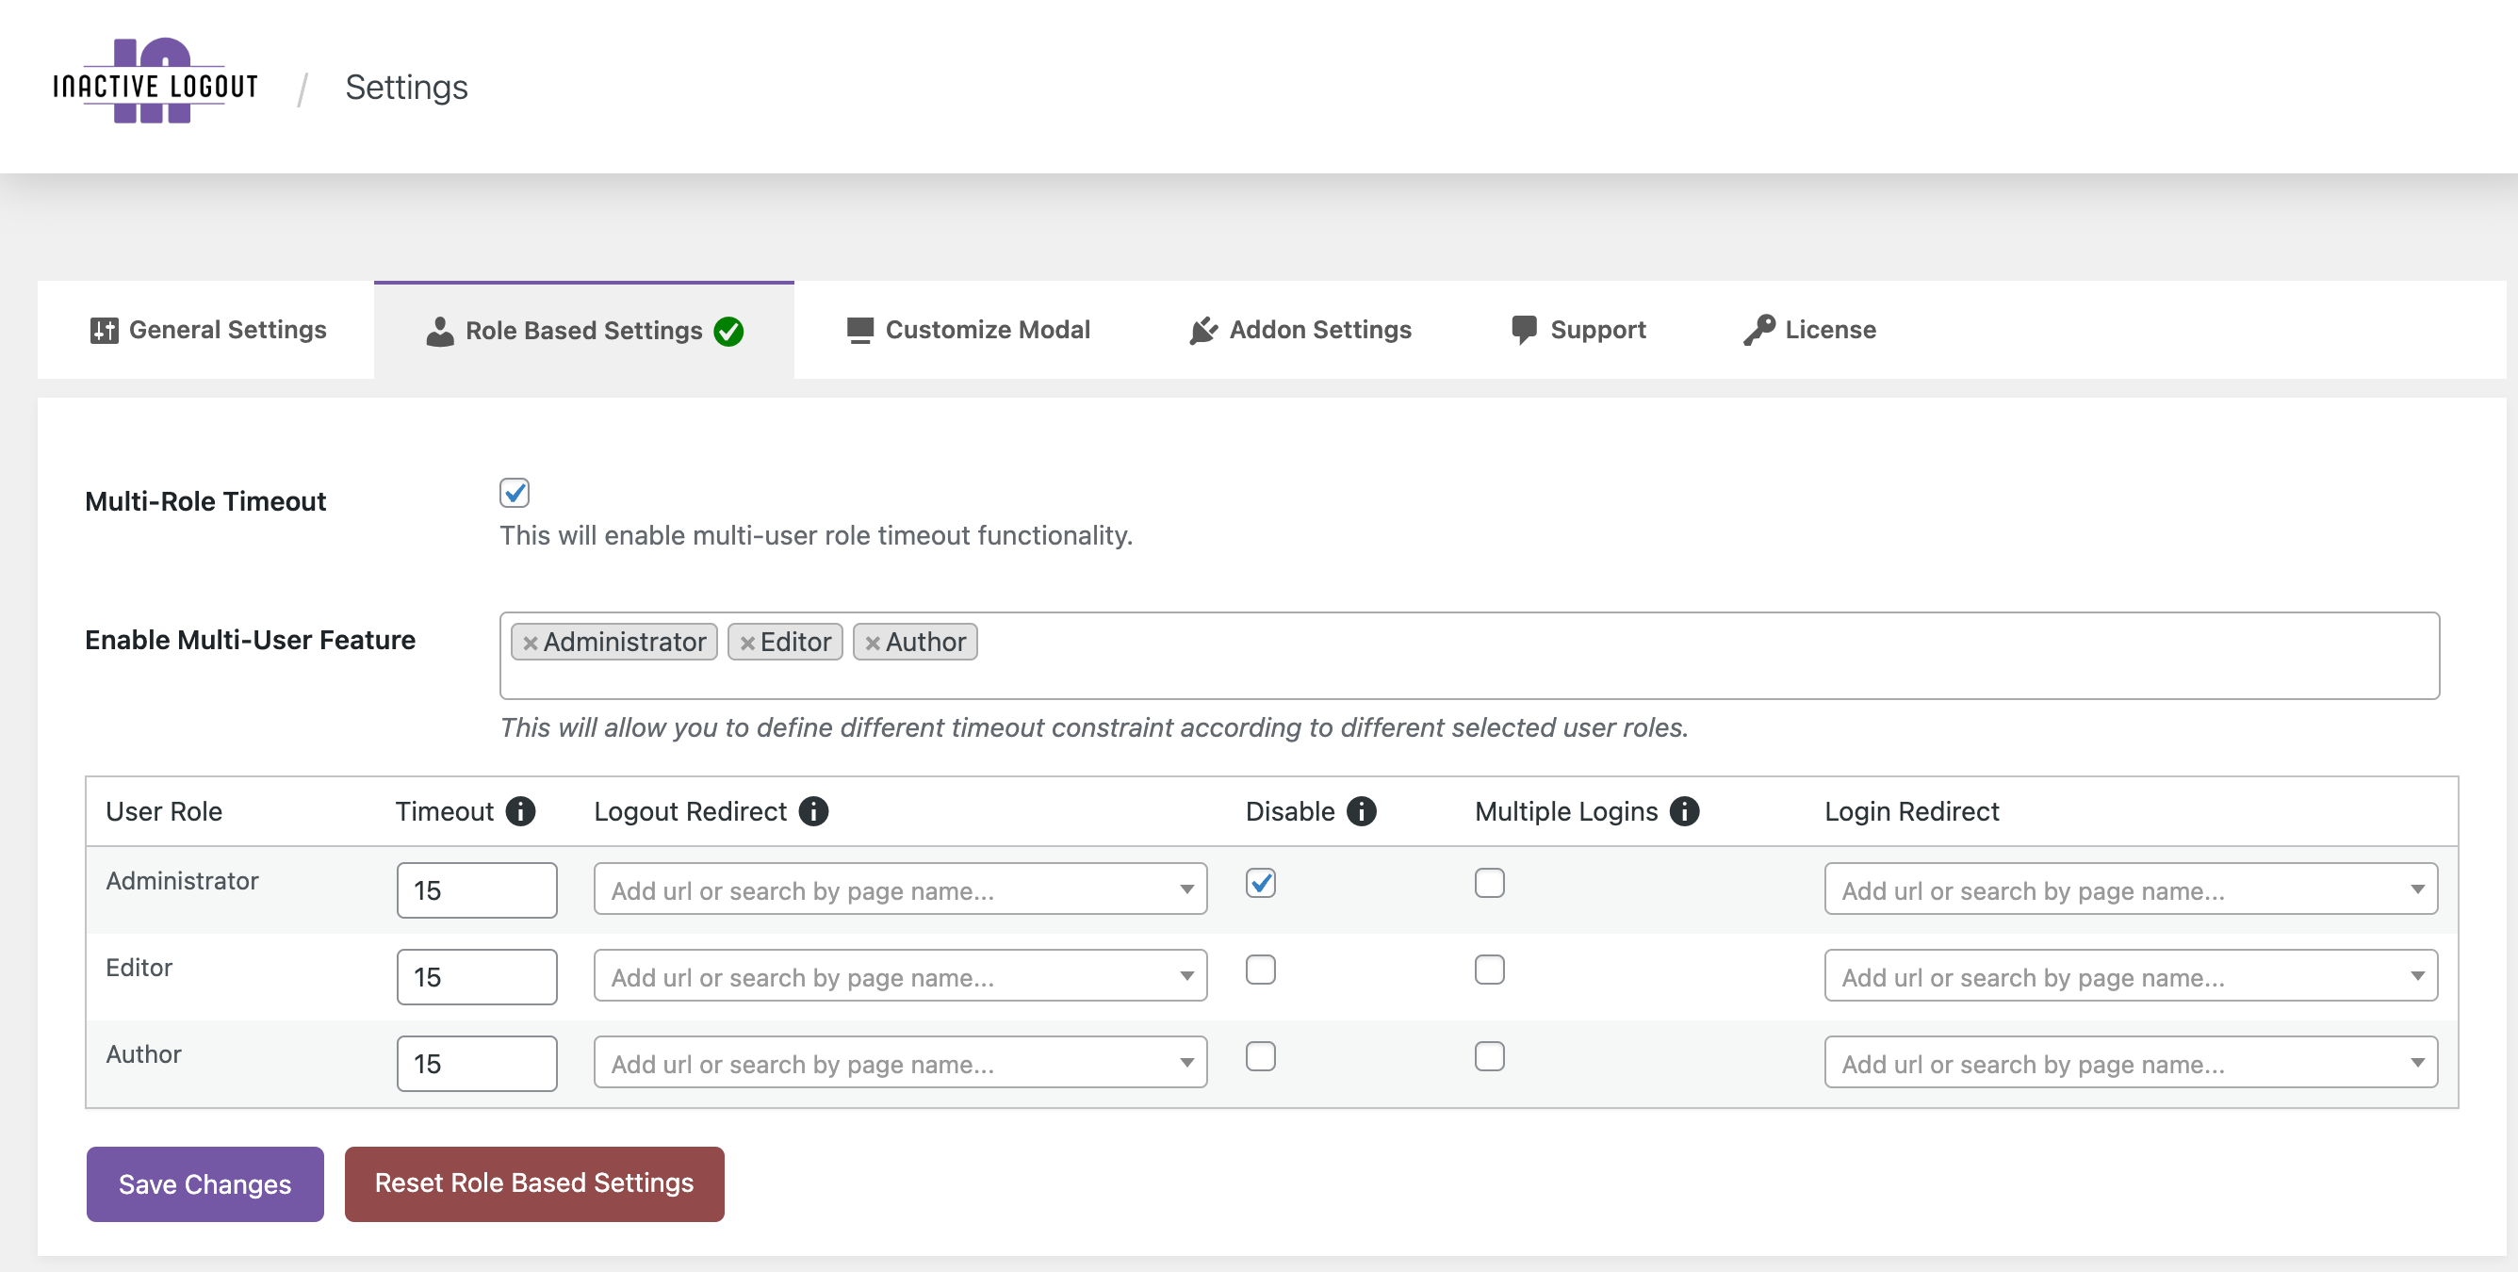Screen dimensions: 2518x1272
Task: Enable Multiple Logins for Administrator
Action: point(1489,883)
